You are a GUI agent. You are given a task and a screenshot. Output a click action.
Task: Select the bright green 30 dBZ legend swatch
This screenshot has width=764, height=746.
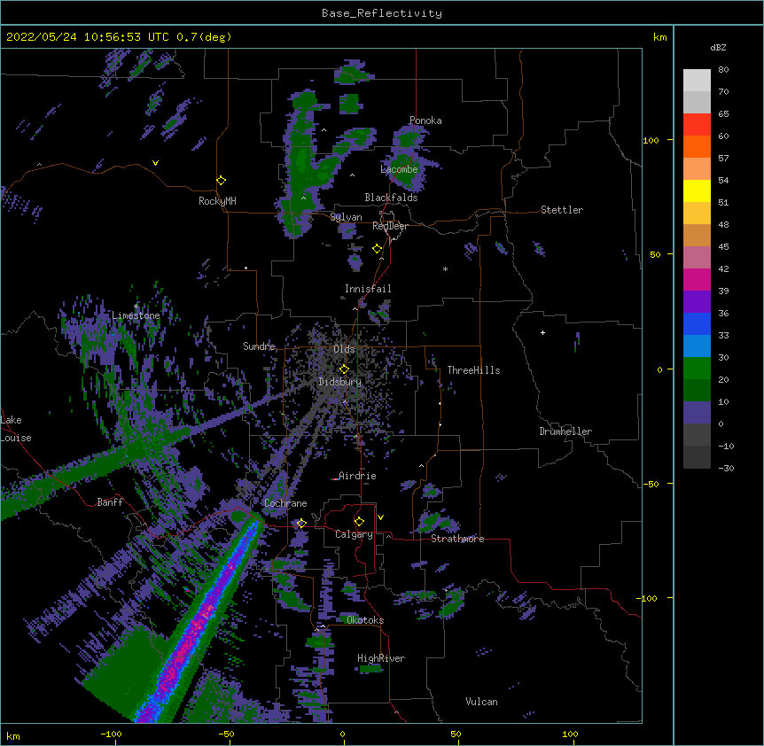(697, 369)
